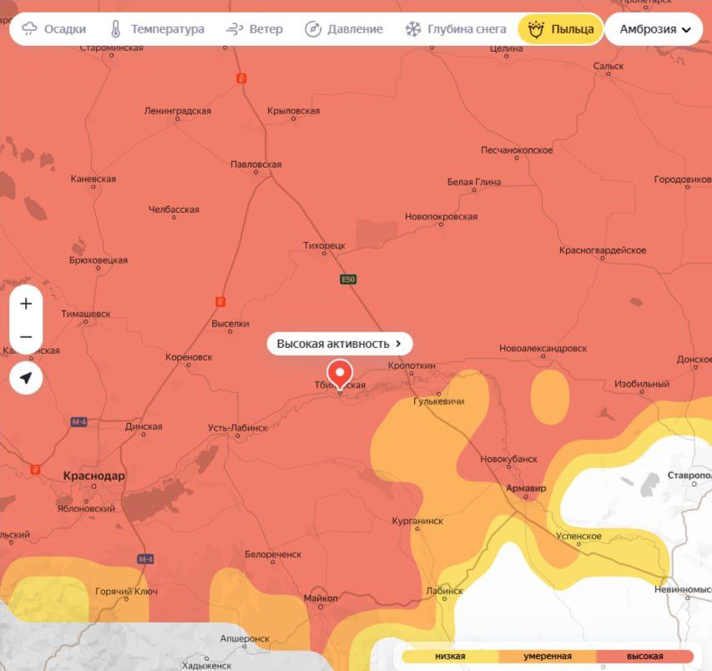Select the Давление map layer
The height and width of the screenshot is (671, 712).
pos(355,29)
